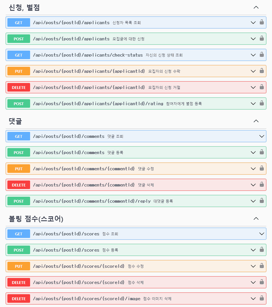
Task: Click description text 대댓글 등록
Action: tap(163, 201)
